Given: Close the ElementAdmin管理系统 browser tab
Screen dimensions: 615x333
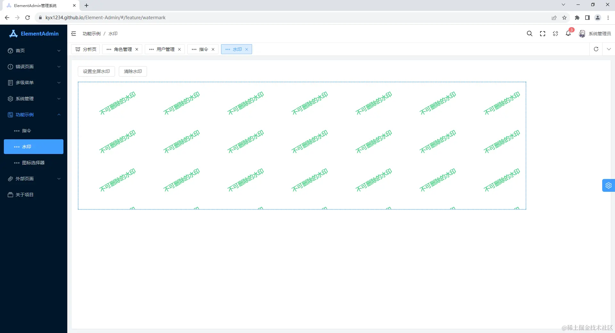Looking at the screenshot, I should pos(74,5).
